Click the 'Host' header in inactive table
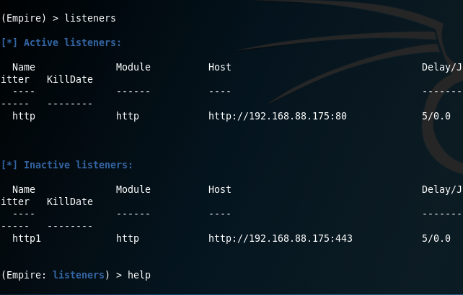 click(220, 189)
